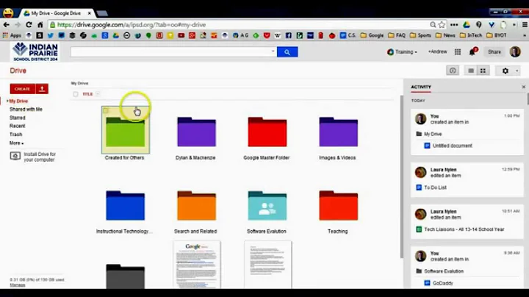529x297 pixels.
Task: Expand the More menu in sidebar
Action: (x=16, y=143)
